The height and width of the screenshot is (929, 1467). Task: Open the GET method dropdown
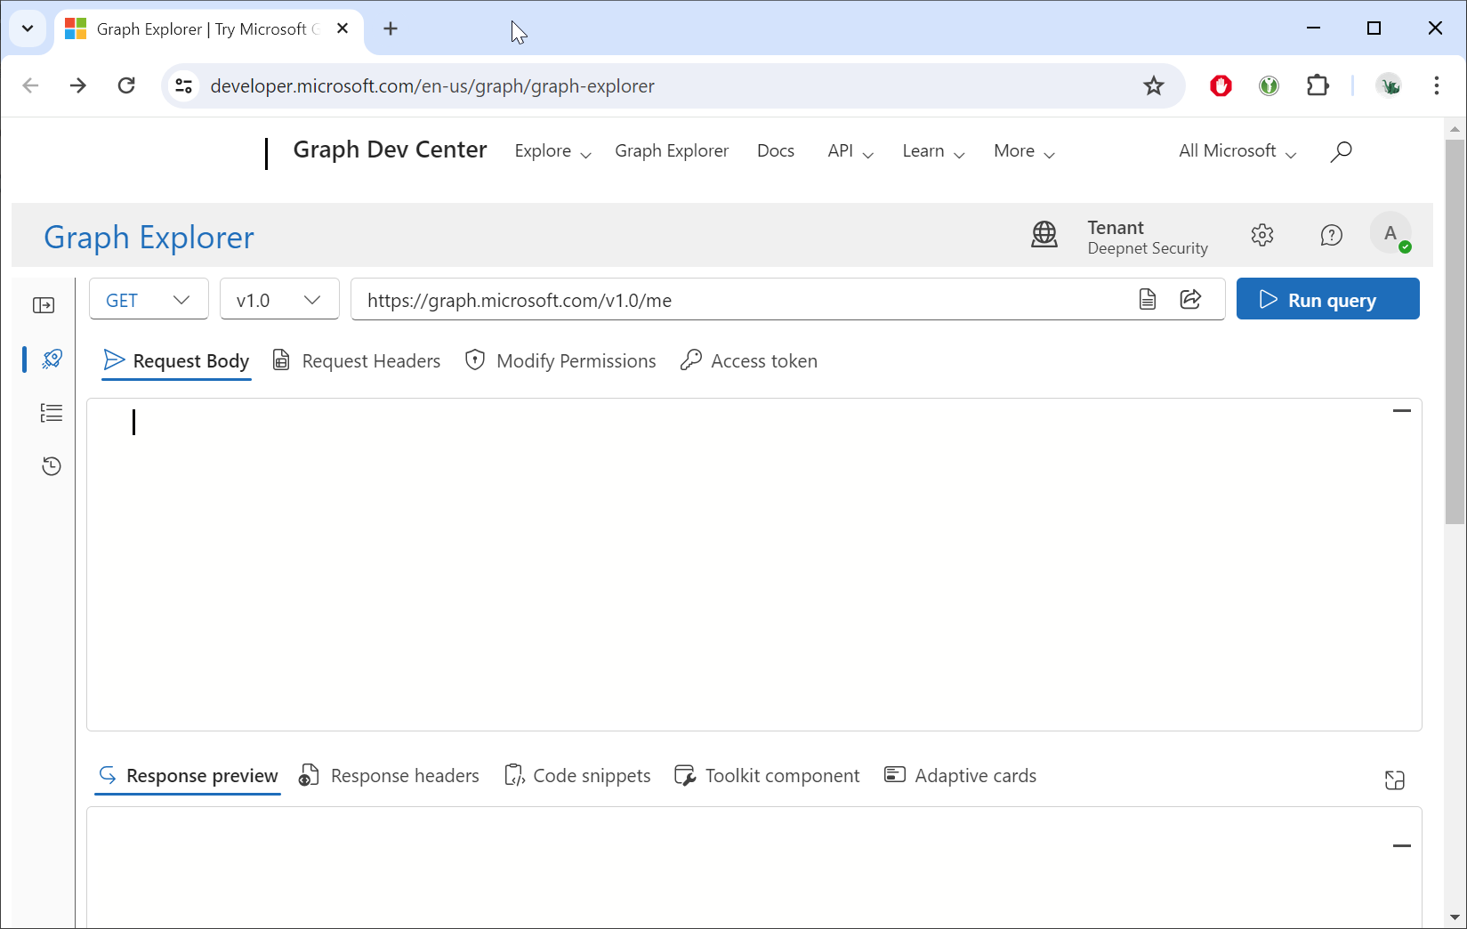click(149, 300)
